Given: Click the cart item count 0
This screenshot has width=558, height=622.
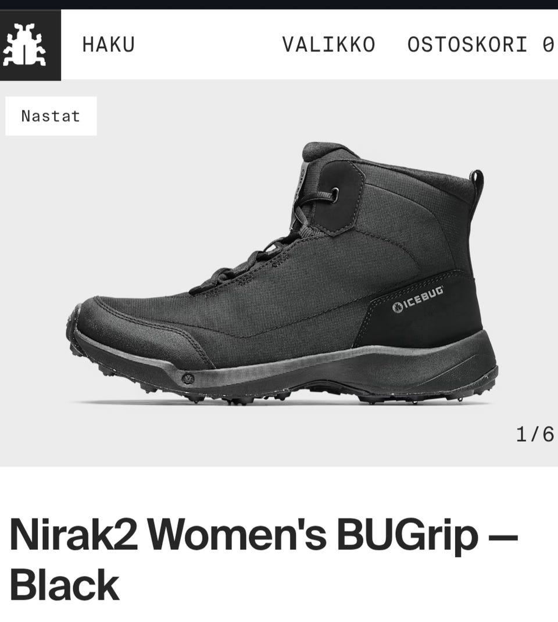Looking at the screenshot, I should coord(548,44).
